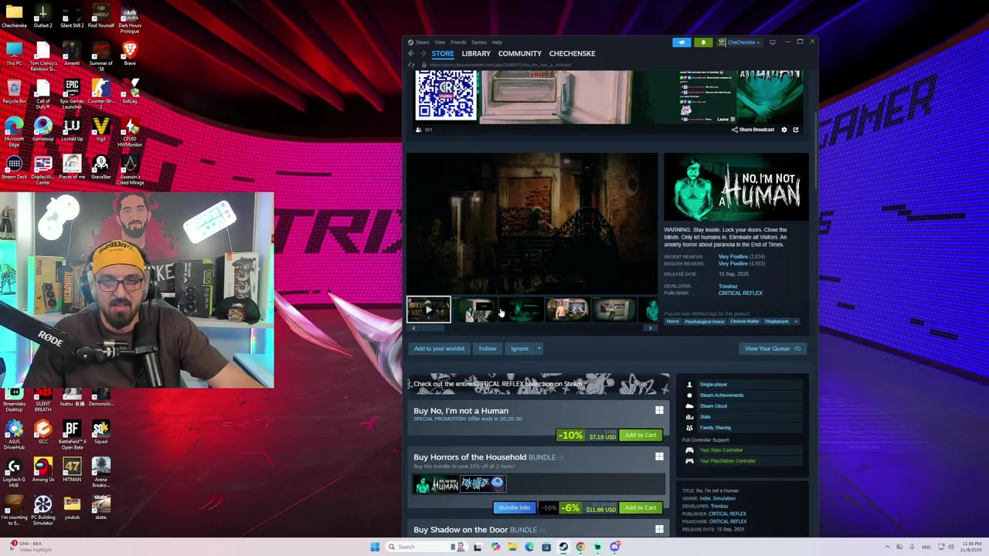The width and height of the screenshot is (989, 556).
Task: Open the Outlast 2 desktop shortcut
Action: 43,16
